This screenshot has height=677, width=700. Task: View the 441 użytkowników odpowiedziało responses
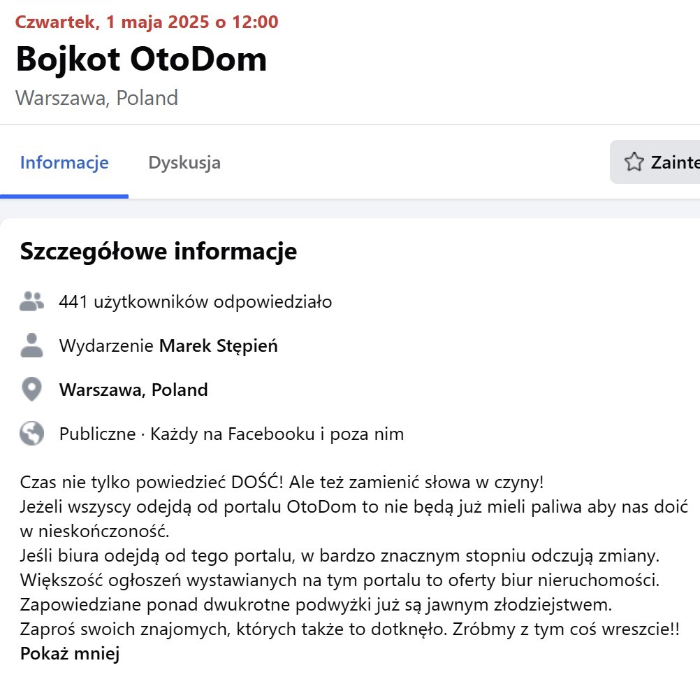pyautogui.click(x=196, y=302)
